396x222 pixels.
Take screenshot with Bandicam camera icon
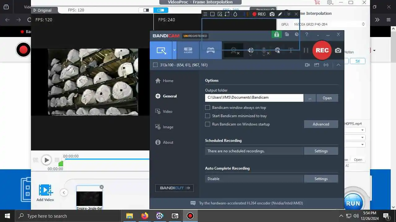point(338,50)
